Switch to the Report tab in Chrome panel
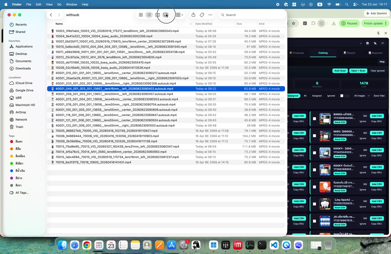391x254 pixels. point(349,53)
